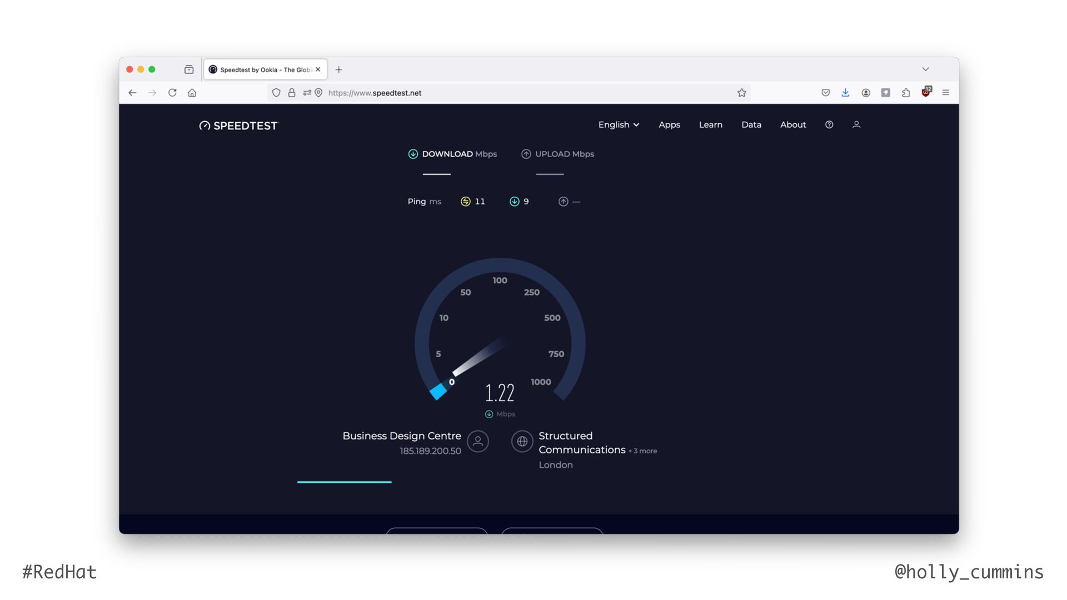Click the About link in header

(792, 125)
